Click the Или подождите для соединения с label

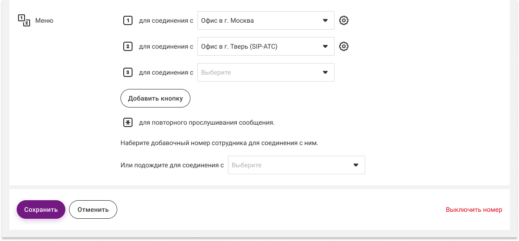tap(172, 165)
